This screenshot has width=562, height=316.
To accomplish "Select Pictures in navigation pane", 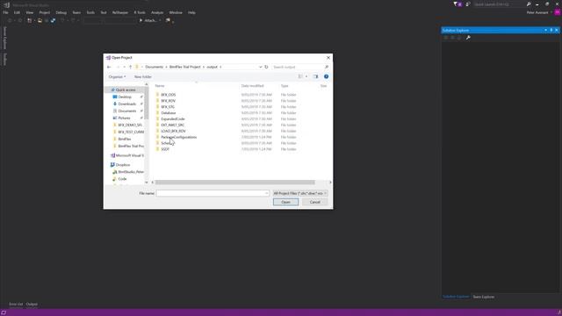I will pos(124,118).
